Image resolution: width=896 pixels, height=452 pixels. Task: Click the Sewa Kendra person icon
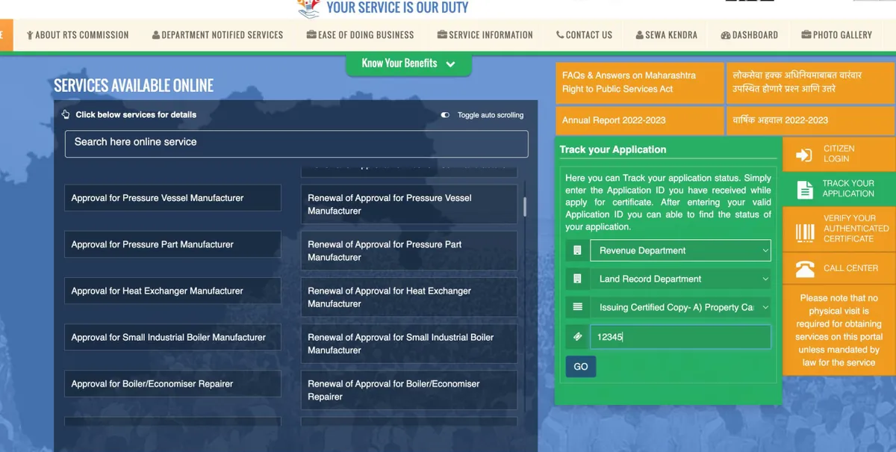click(x=639, y=35)
